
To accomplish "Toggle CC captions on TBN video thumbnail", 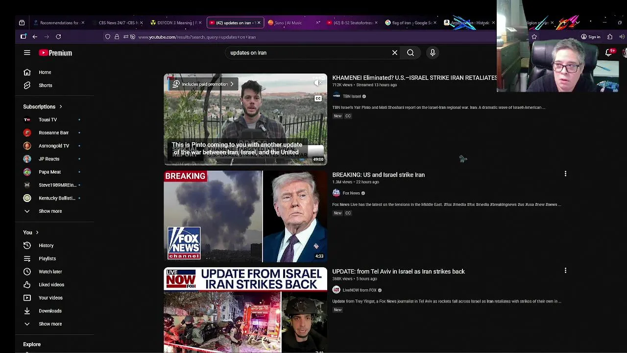I will point(318,99).
